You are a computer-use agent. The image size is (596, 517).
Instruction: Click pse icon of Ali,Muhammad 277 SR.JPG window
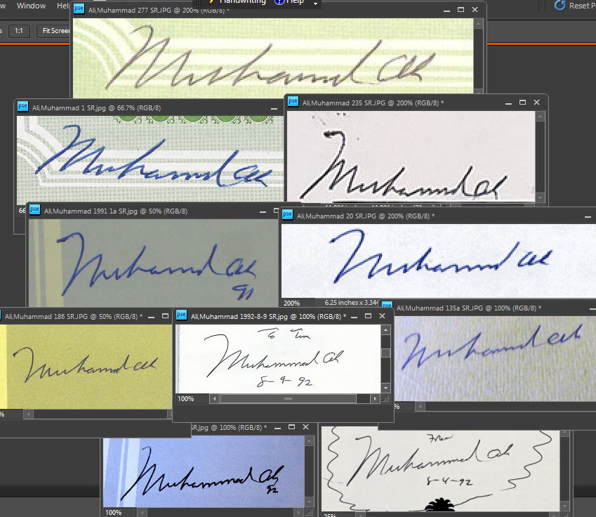tap(79, 8)
